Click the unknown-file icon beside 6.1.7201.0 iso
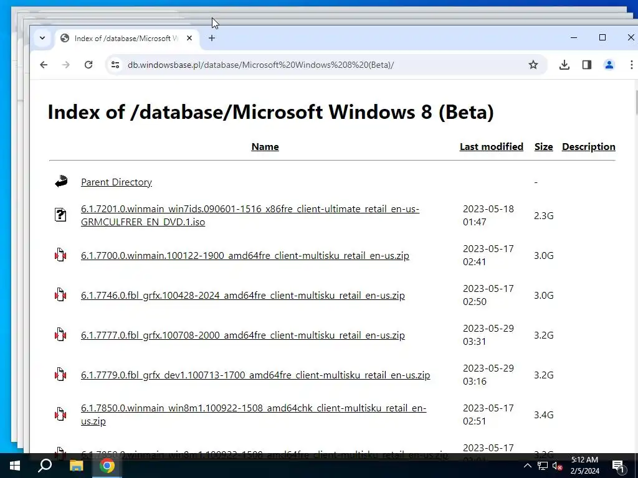Viewport: 638px width, 478px height. (x=60, y=215)
